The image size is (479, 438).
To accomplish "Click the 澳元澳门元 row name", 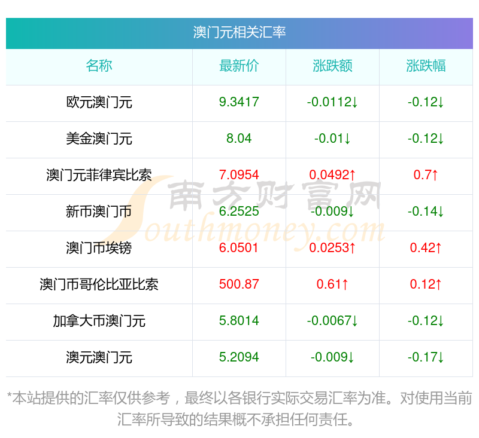I will (99, 357).
